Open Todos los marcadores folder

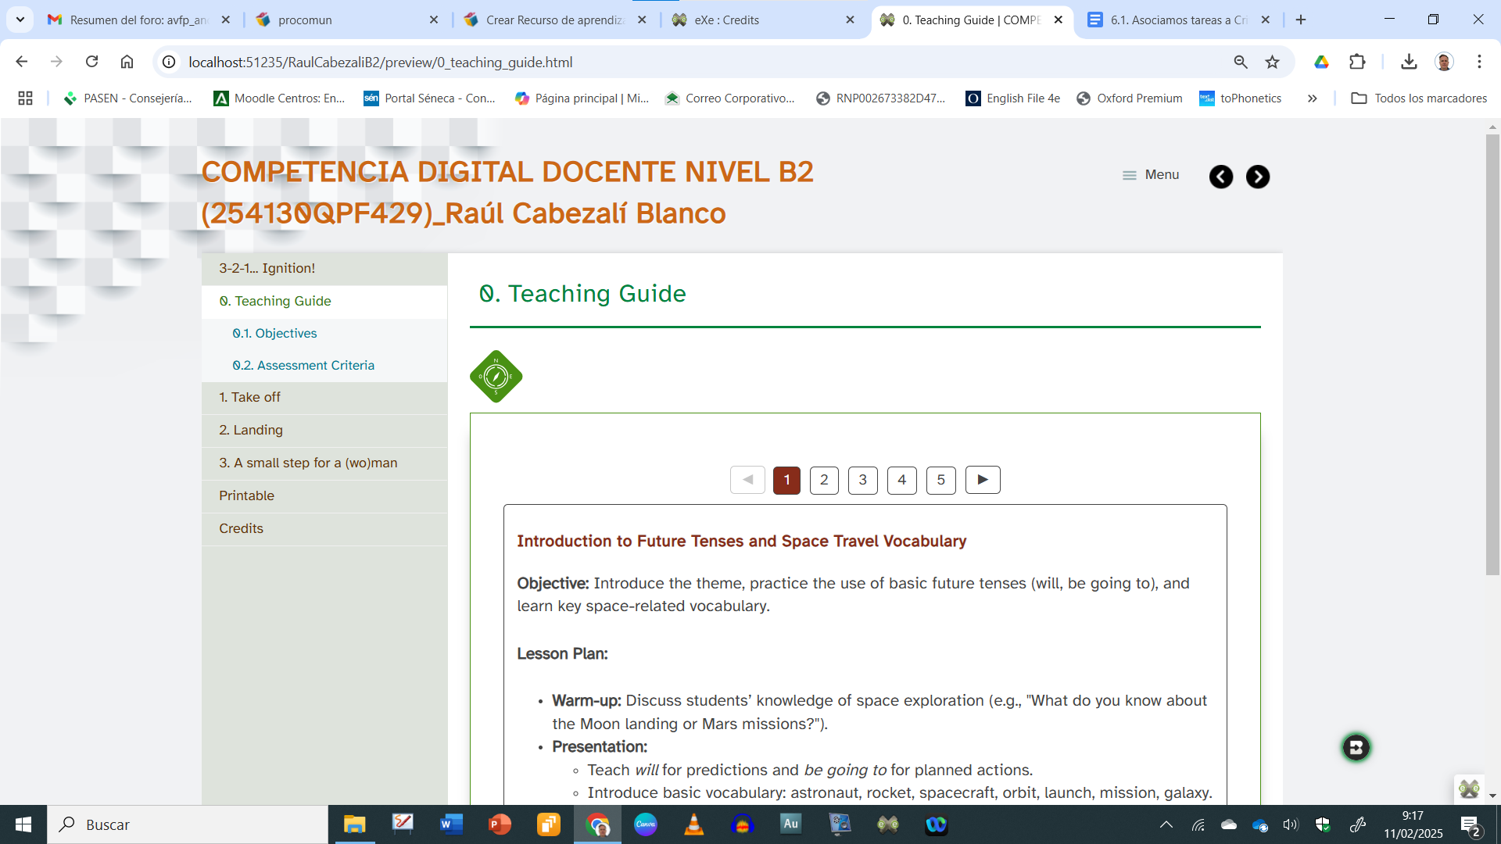coord(1419,98)
